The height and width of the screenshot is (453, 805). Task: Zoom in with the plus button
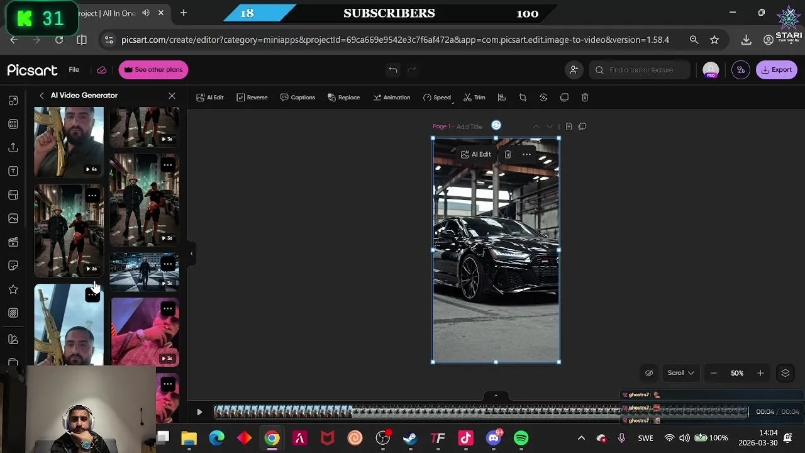point(760,373)
